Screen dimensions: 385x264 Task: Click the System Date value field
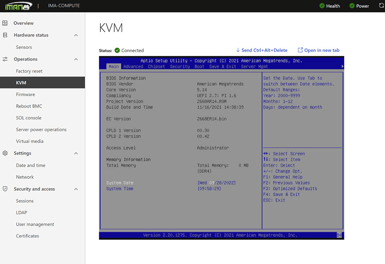[x=216, y=183]
